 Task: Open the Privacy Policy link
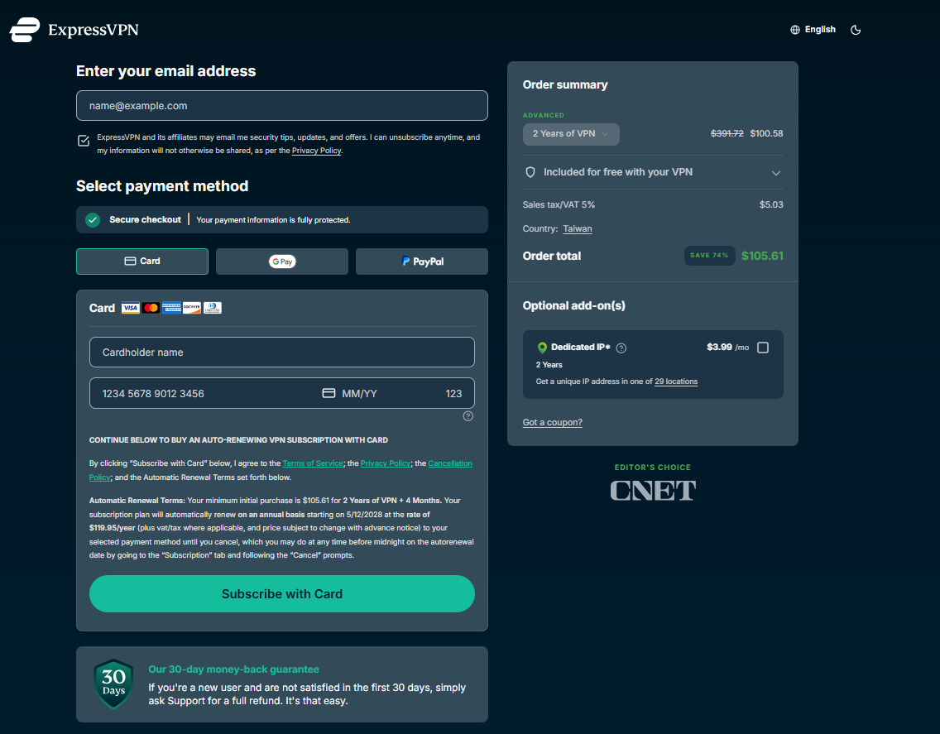316,150
